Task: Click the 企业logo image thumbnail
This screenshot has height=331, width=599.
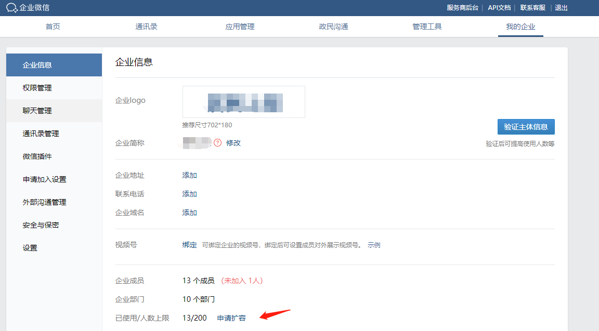Action: click(243, 102)
